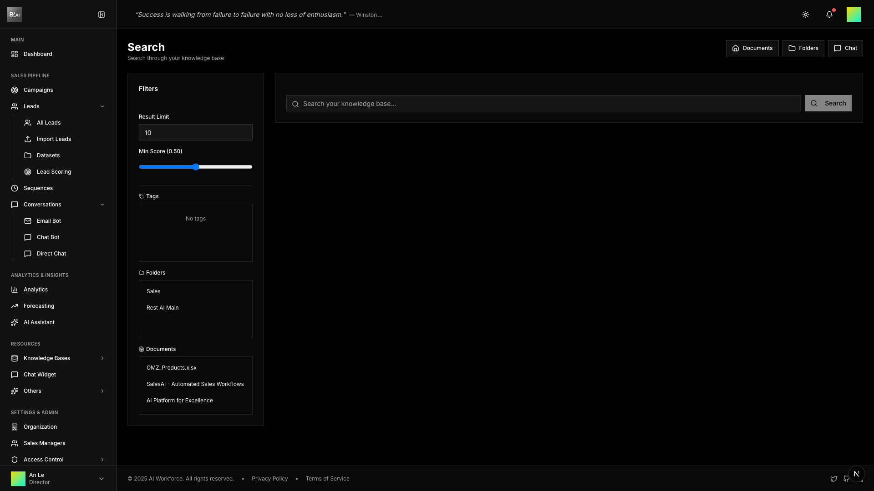
Task: Adjust the Min Score slider
Action: [196, 167]
